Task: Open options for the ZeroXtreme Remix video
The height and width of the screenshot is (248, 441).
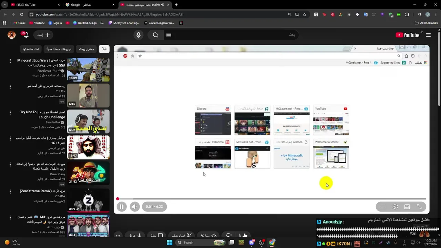Action: [10, 192]
